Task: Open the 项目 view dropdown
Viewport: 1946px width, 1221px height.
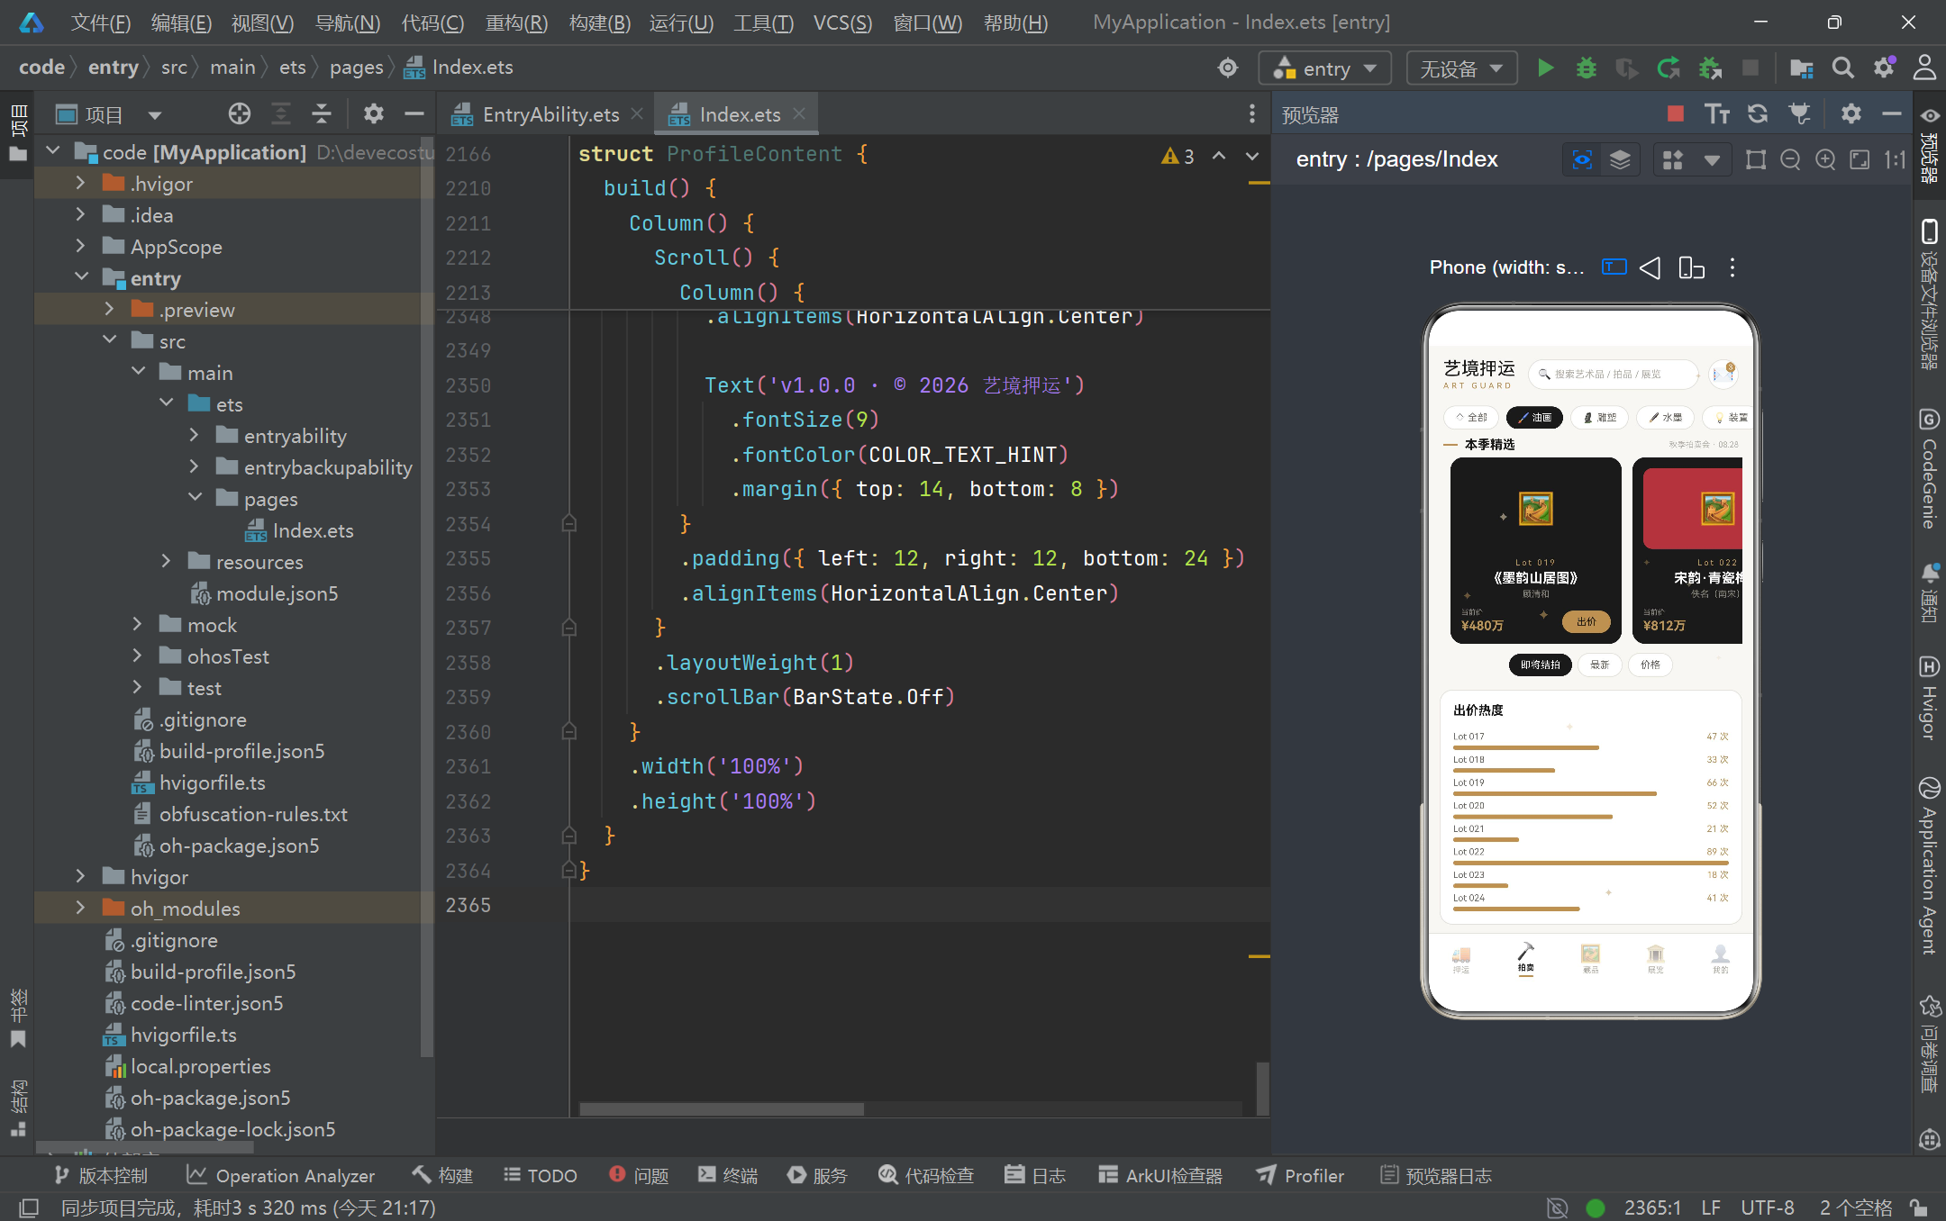Action: pos(155,115)
